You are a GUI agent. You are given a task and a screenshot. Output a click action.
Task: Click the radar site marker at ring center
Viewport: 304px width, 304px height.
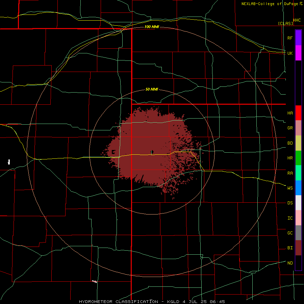coord(152,152)
